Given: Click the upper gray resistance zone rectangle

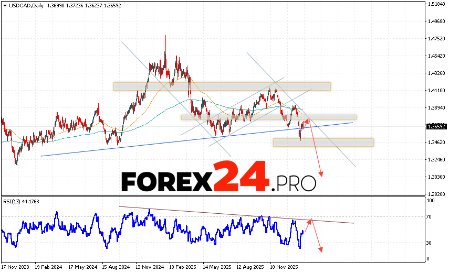Looking at the screenshot, I should tap(222, 86).
